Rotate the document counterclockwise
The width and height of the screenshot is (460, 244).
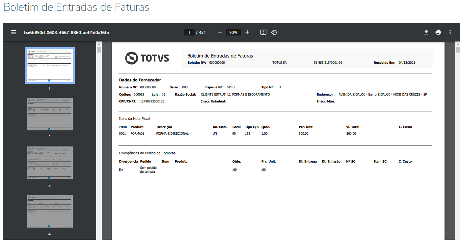(274, 32)
